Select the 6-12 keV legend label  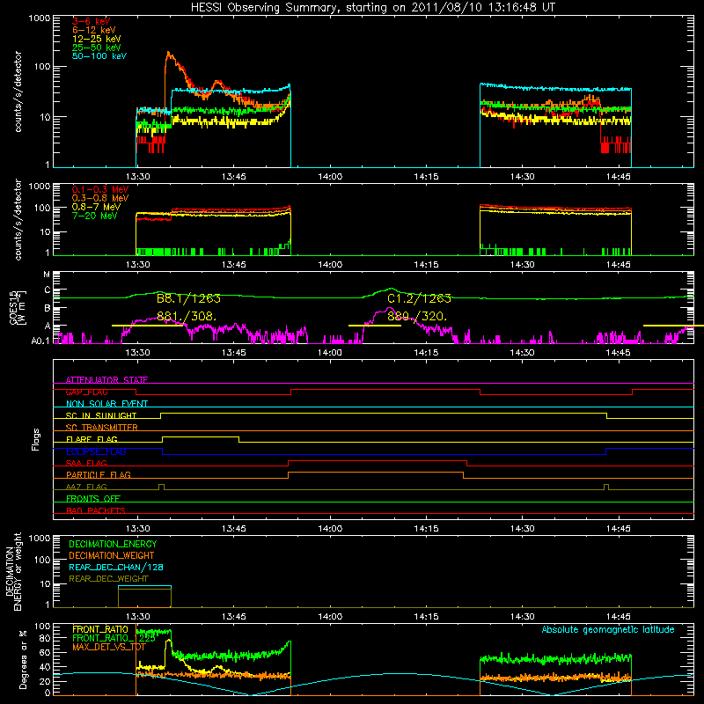tap(94, 30)
